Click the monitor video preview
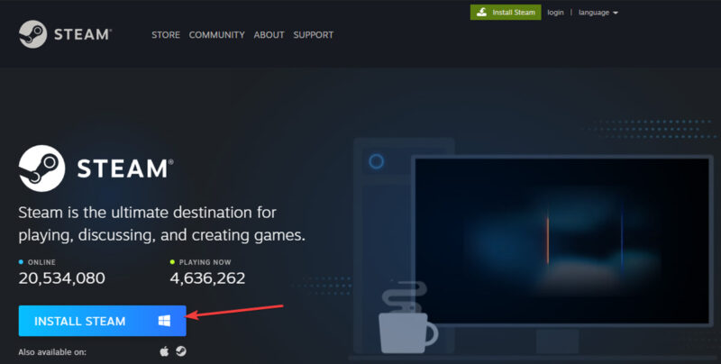 click(x=561, y=241)
